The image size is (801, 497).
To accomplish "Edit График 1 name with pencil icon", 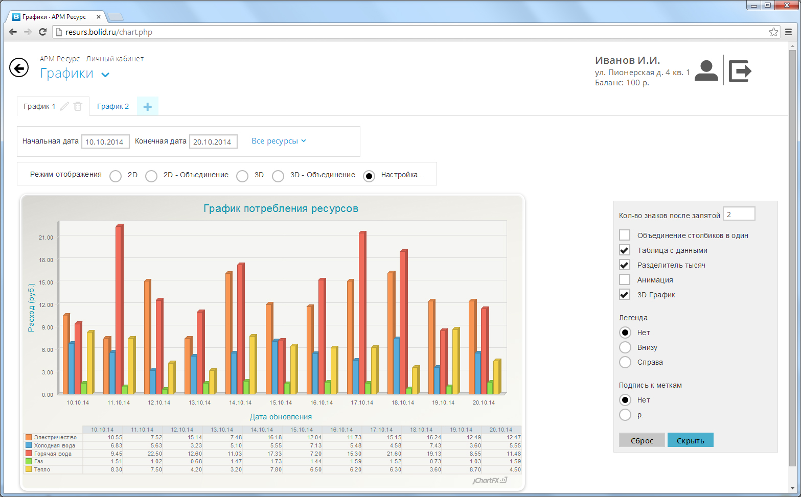I will click(64, 106).
